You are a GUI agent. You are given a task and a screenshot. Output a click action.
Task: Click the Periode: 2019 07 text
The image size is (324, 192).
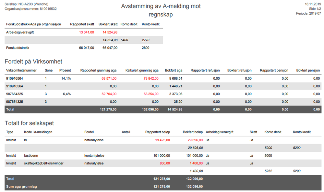[x=308, y=13]
